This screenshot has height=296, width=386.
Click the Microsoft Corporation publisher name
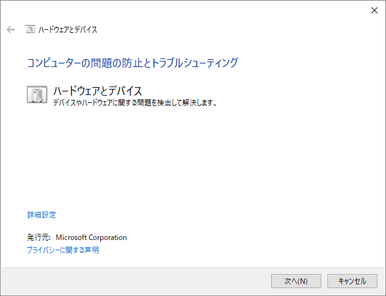pyautogui.click(x=91, y=238)
